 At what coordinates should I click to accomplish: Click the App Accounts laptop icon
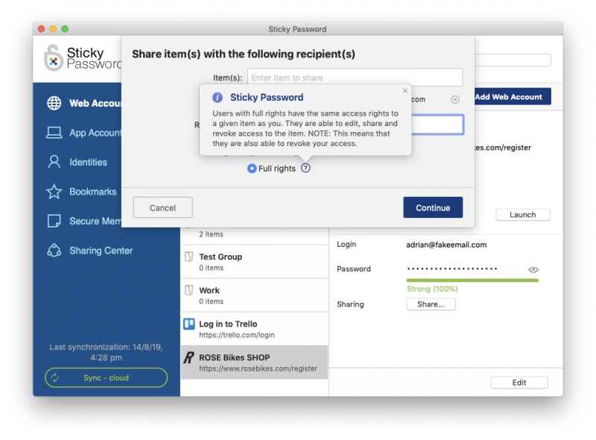click(x=54, y=133)
